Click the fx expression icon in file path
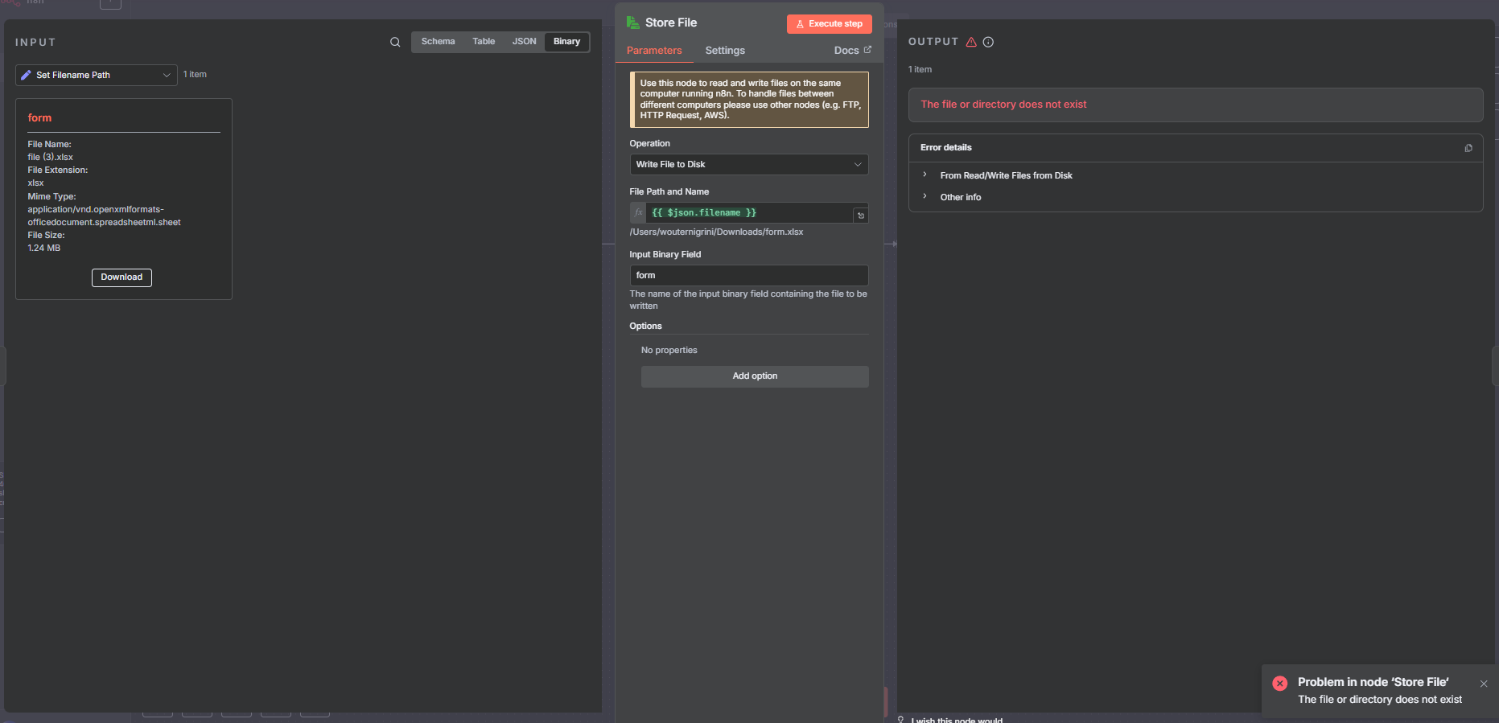1499x723 pixels. click(638, 213)
